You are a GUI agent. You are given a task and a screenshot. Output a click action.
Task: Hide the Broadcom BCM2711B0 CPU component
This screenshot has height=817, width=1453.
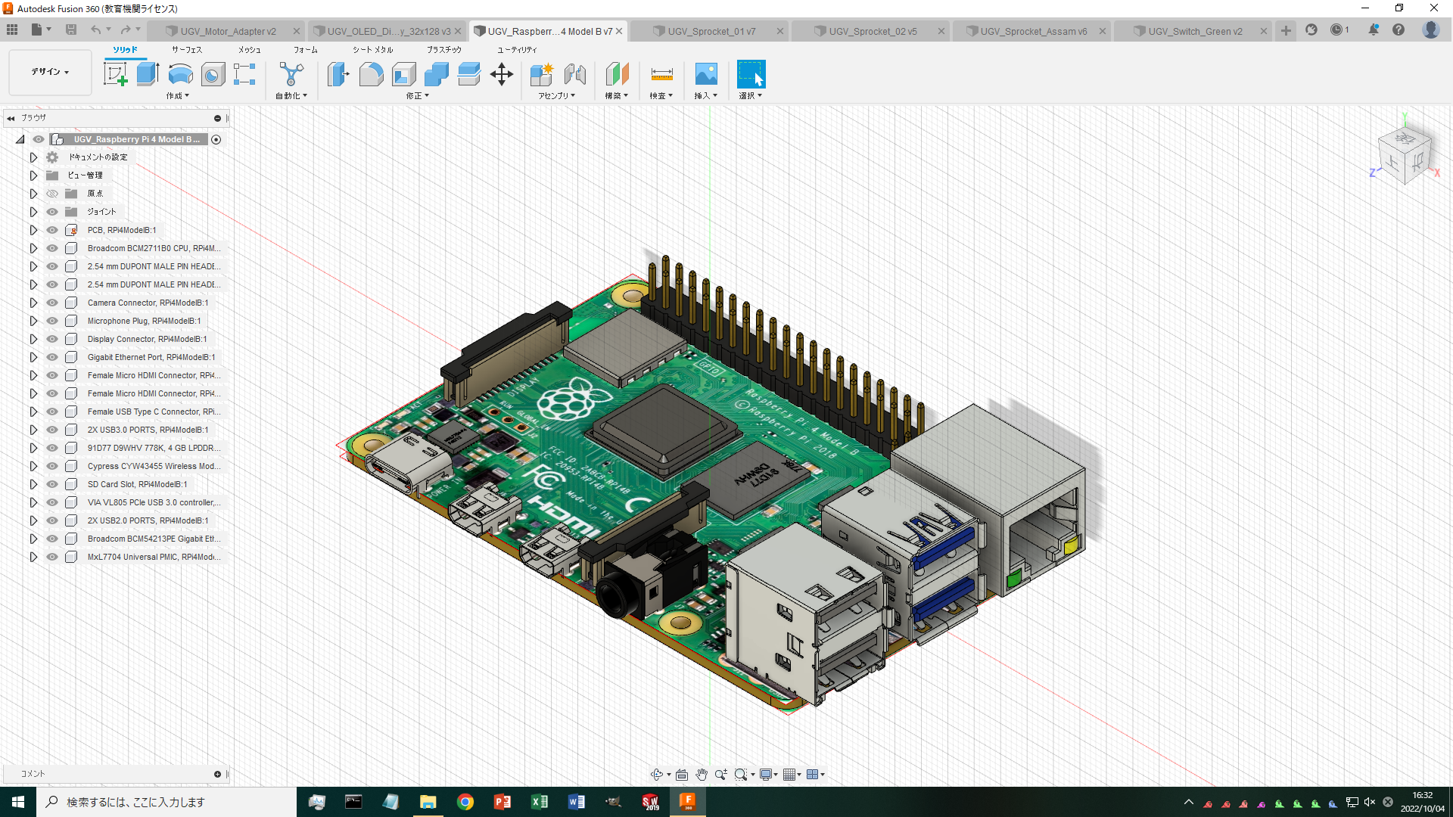[x=52, y=248]
